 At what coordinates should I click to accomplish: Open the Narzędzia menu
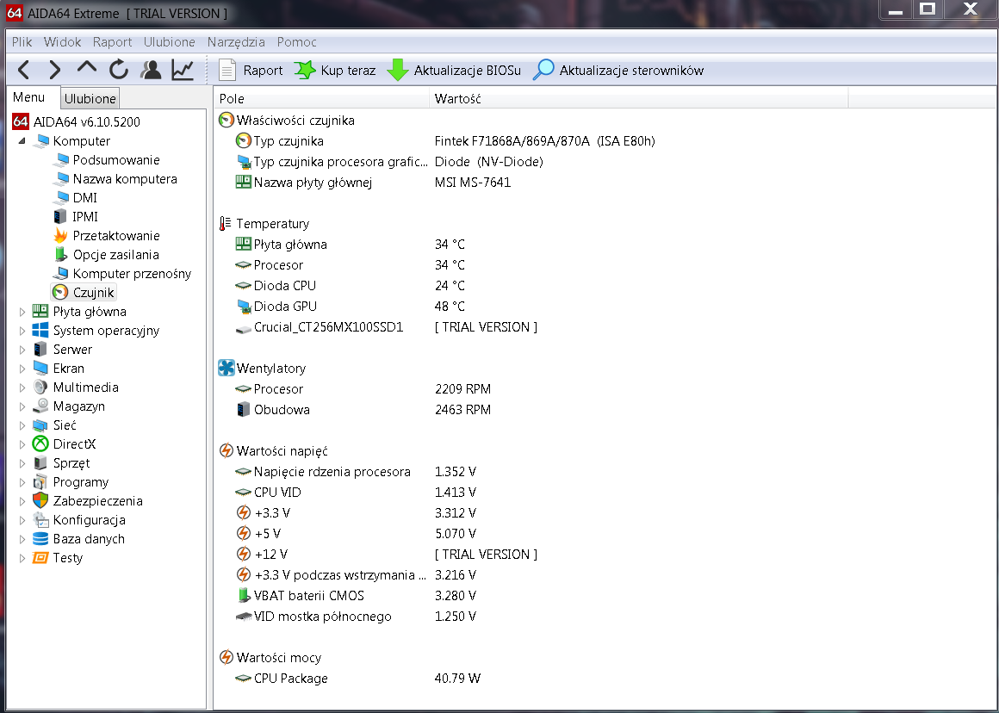tap(236, 42)
